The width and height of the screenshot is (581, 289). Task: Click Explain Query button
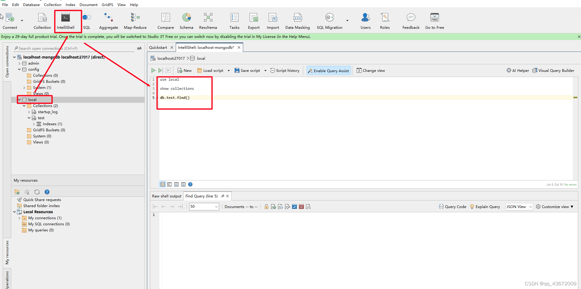(485, 207)
